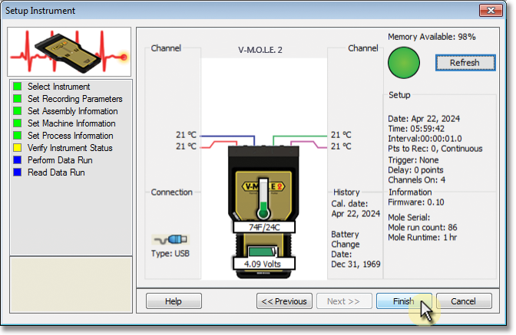Click the Type: USB connection label
Viewport: 516px width, 335px height.
click(170, 253)
